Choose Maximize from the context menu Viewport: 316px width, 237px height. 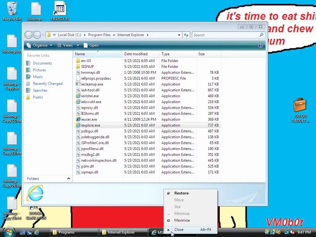(x=190, y=220)
